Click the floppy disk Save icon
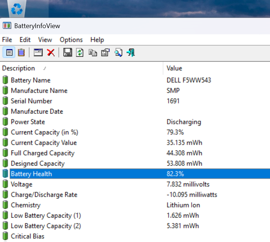Viewport: 270px width, 242px height. click(68, 53)
